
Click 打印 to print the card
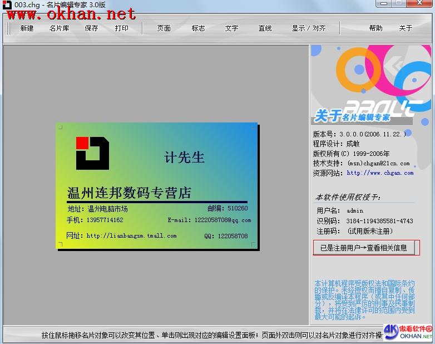pyautogui.click(x=121, y=28)
